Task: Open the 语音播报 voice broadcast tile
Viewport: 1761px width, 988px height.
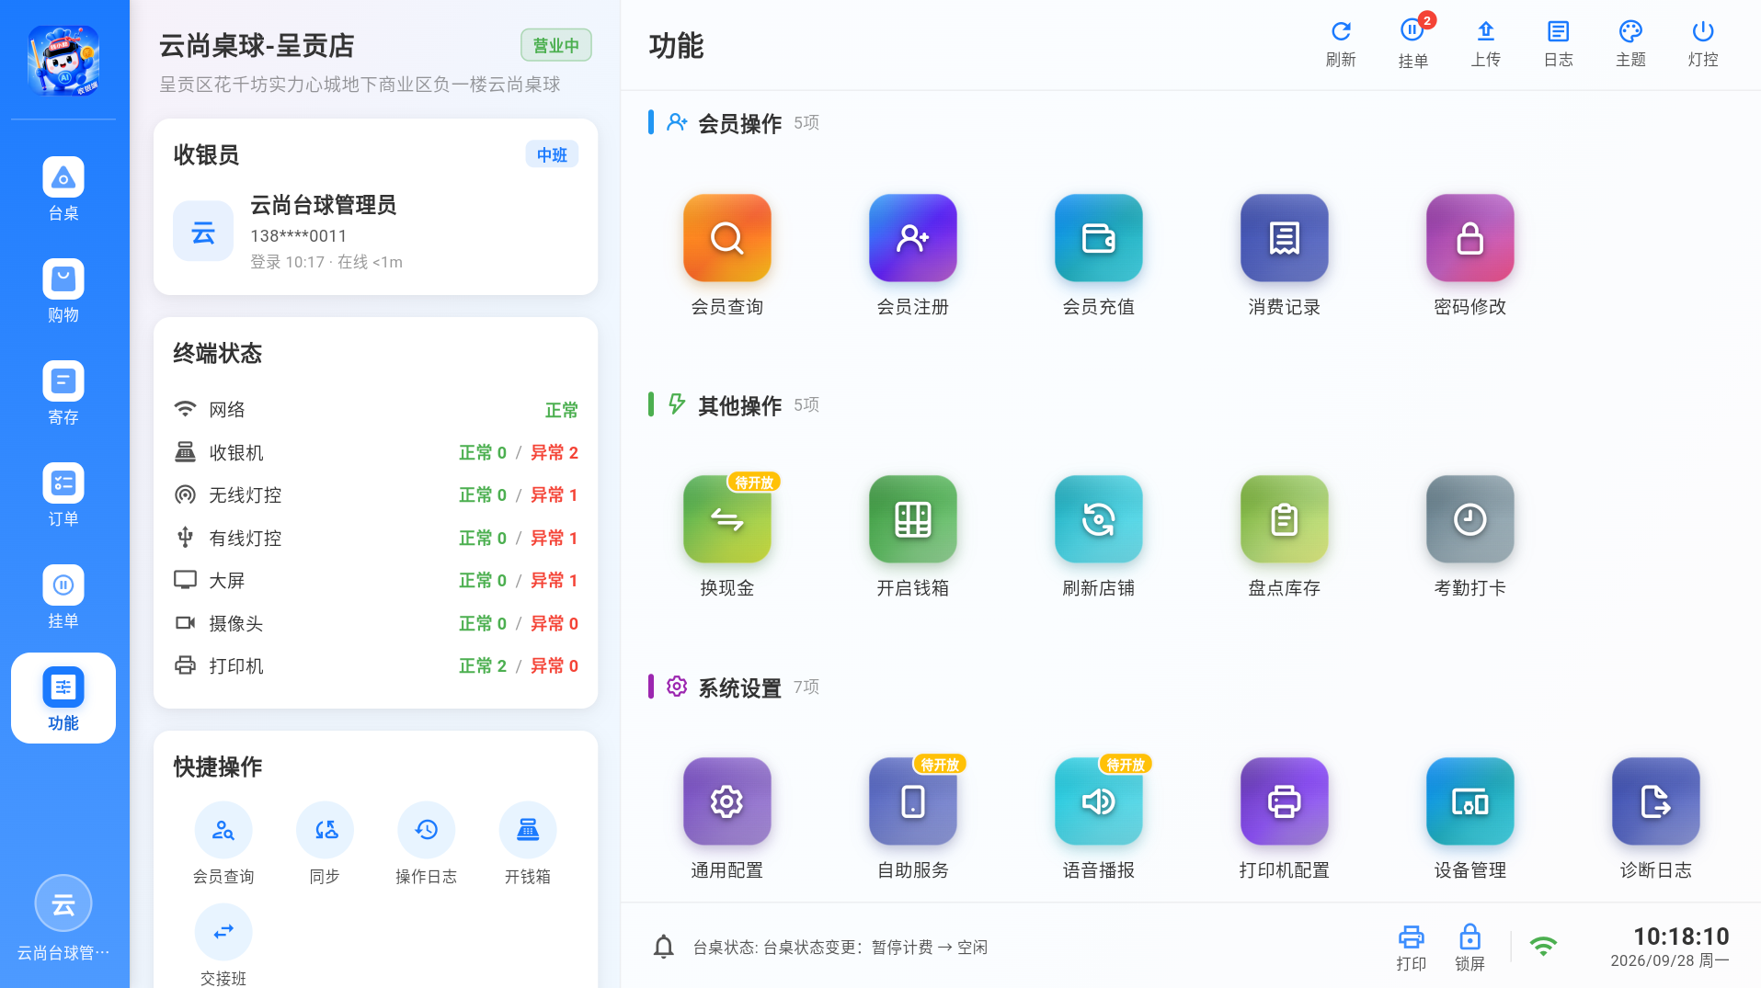Action: pos(1098,818)
